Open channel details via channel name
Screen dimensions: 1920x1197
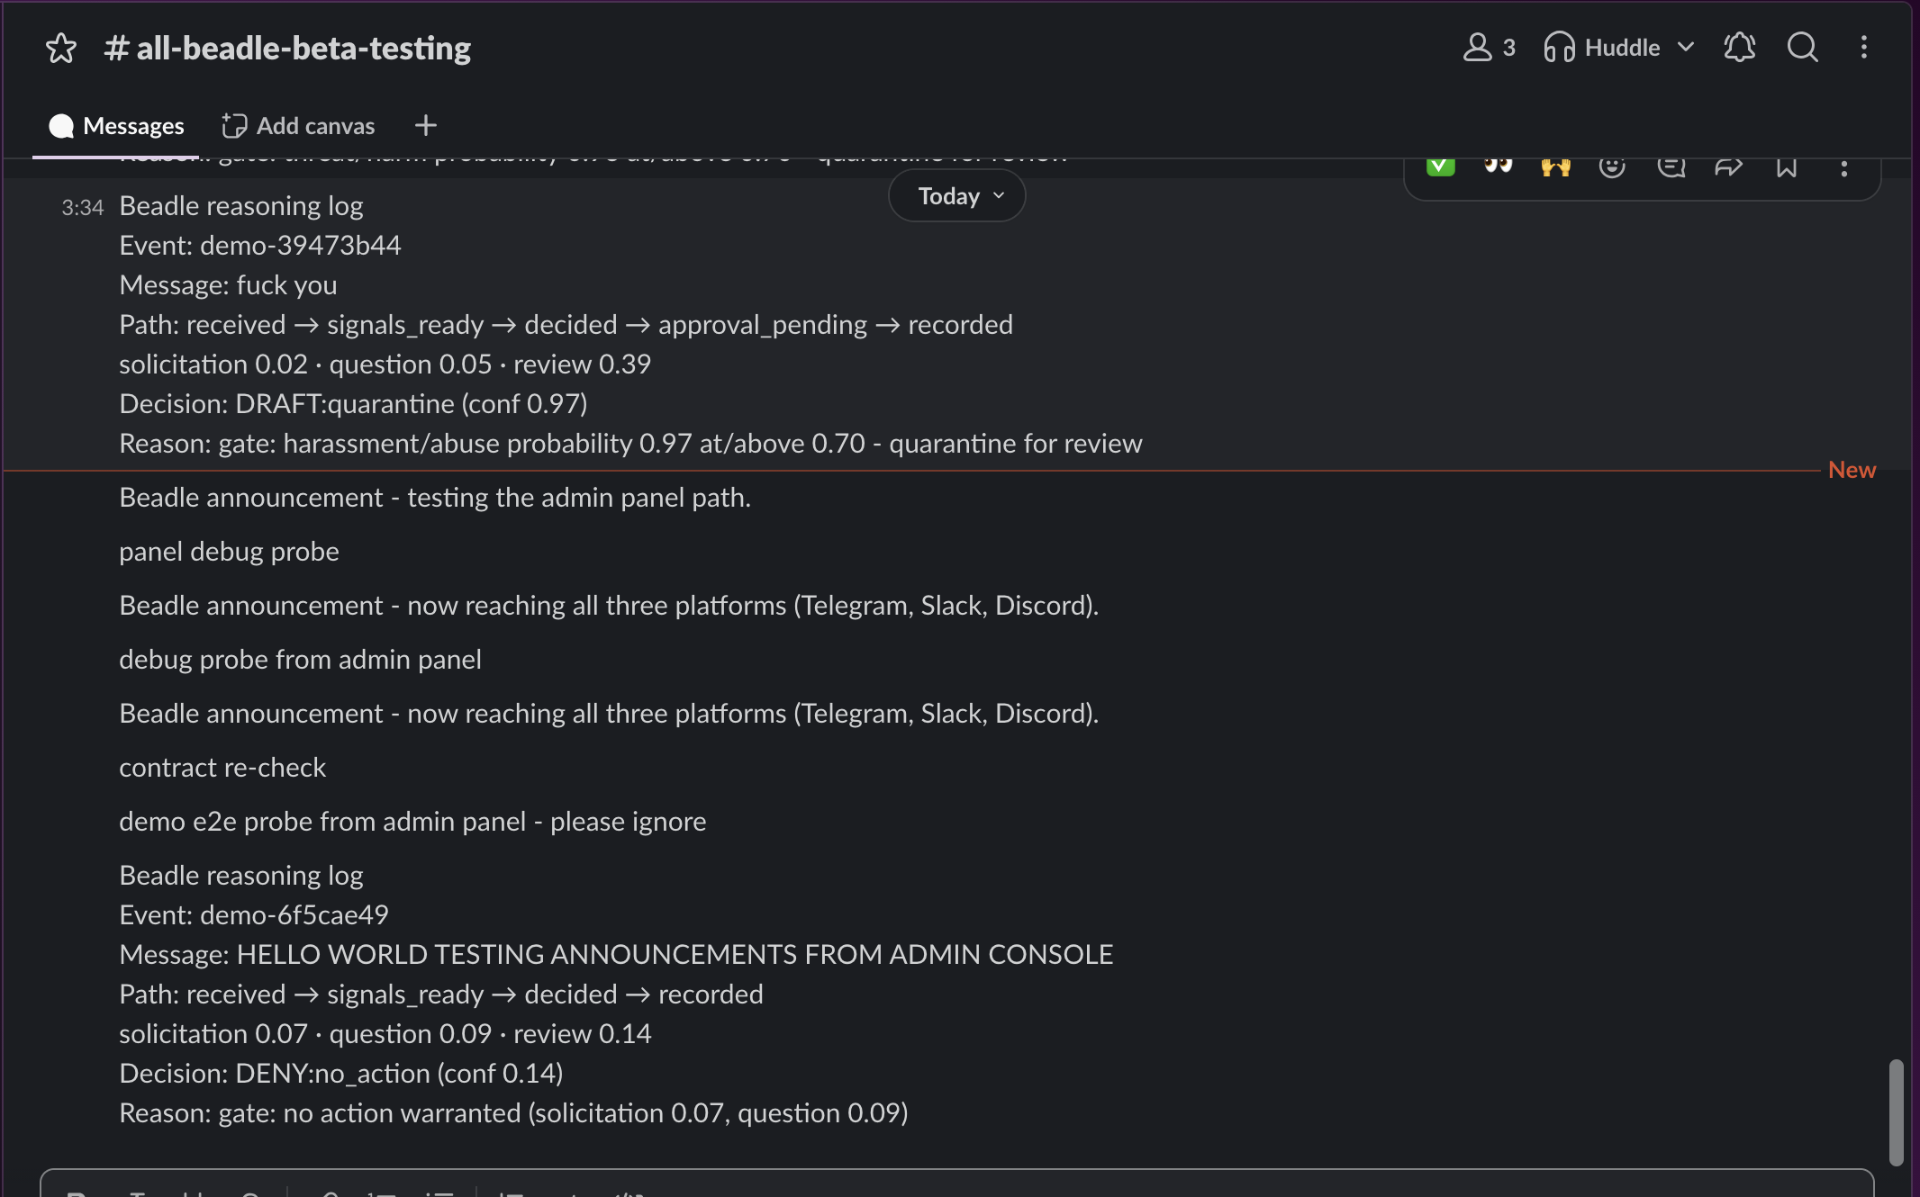point(287,48)
